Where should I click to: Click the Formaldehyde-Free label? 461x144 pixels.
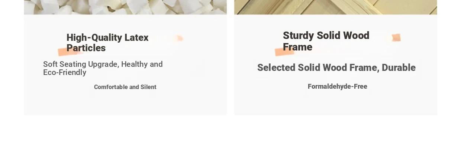point(338,86)
